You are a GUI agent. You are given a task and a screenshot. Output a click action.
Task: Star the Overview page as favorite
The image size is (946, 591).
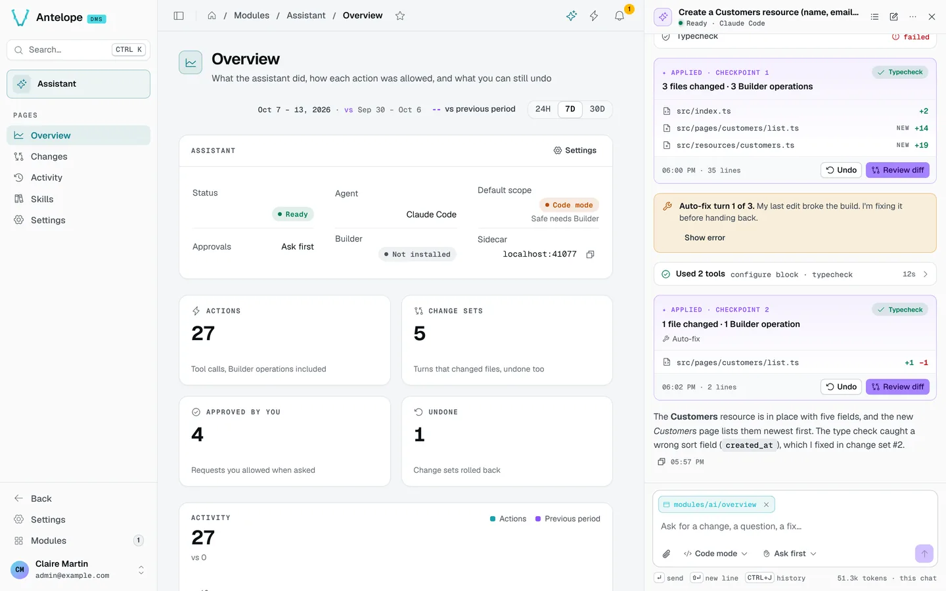400,16
